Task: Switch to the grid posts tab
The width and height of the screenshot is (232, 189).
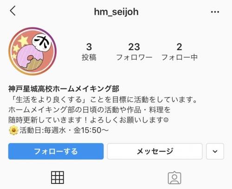Action: click(x=58, y=177)
